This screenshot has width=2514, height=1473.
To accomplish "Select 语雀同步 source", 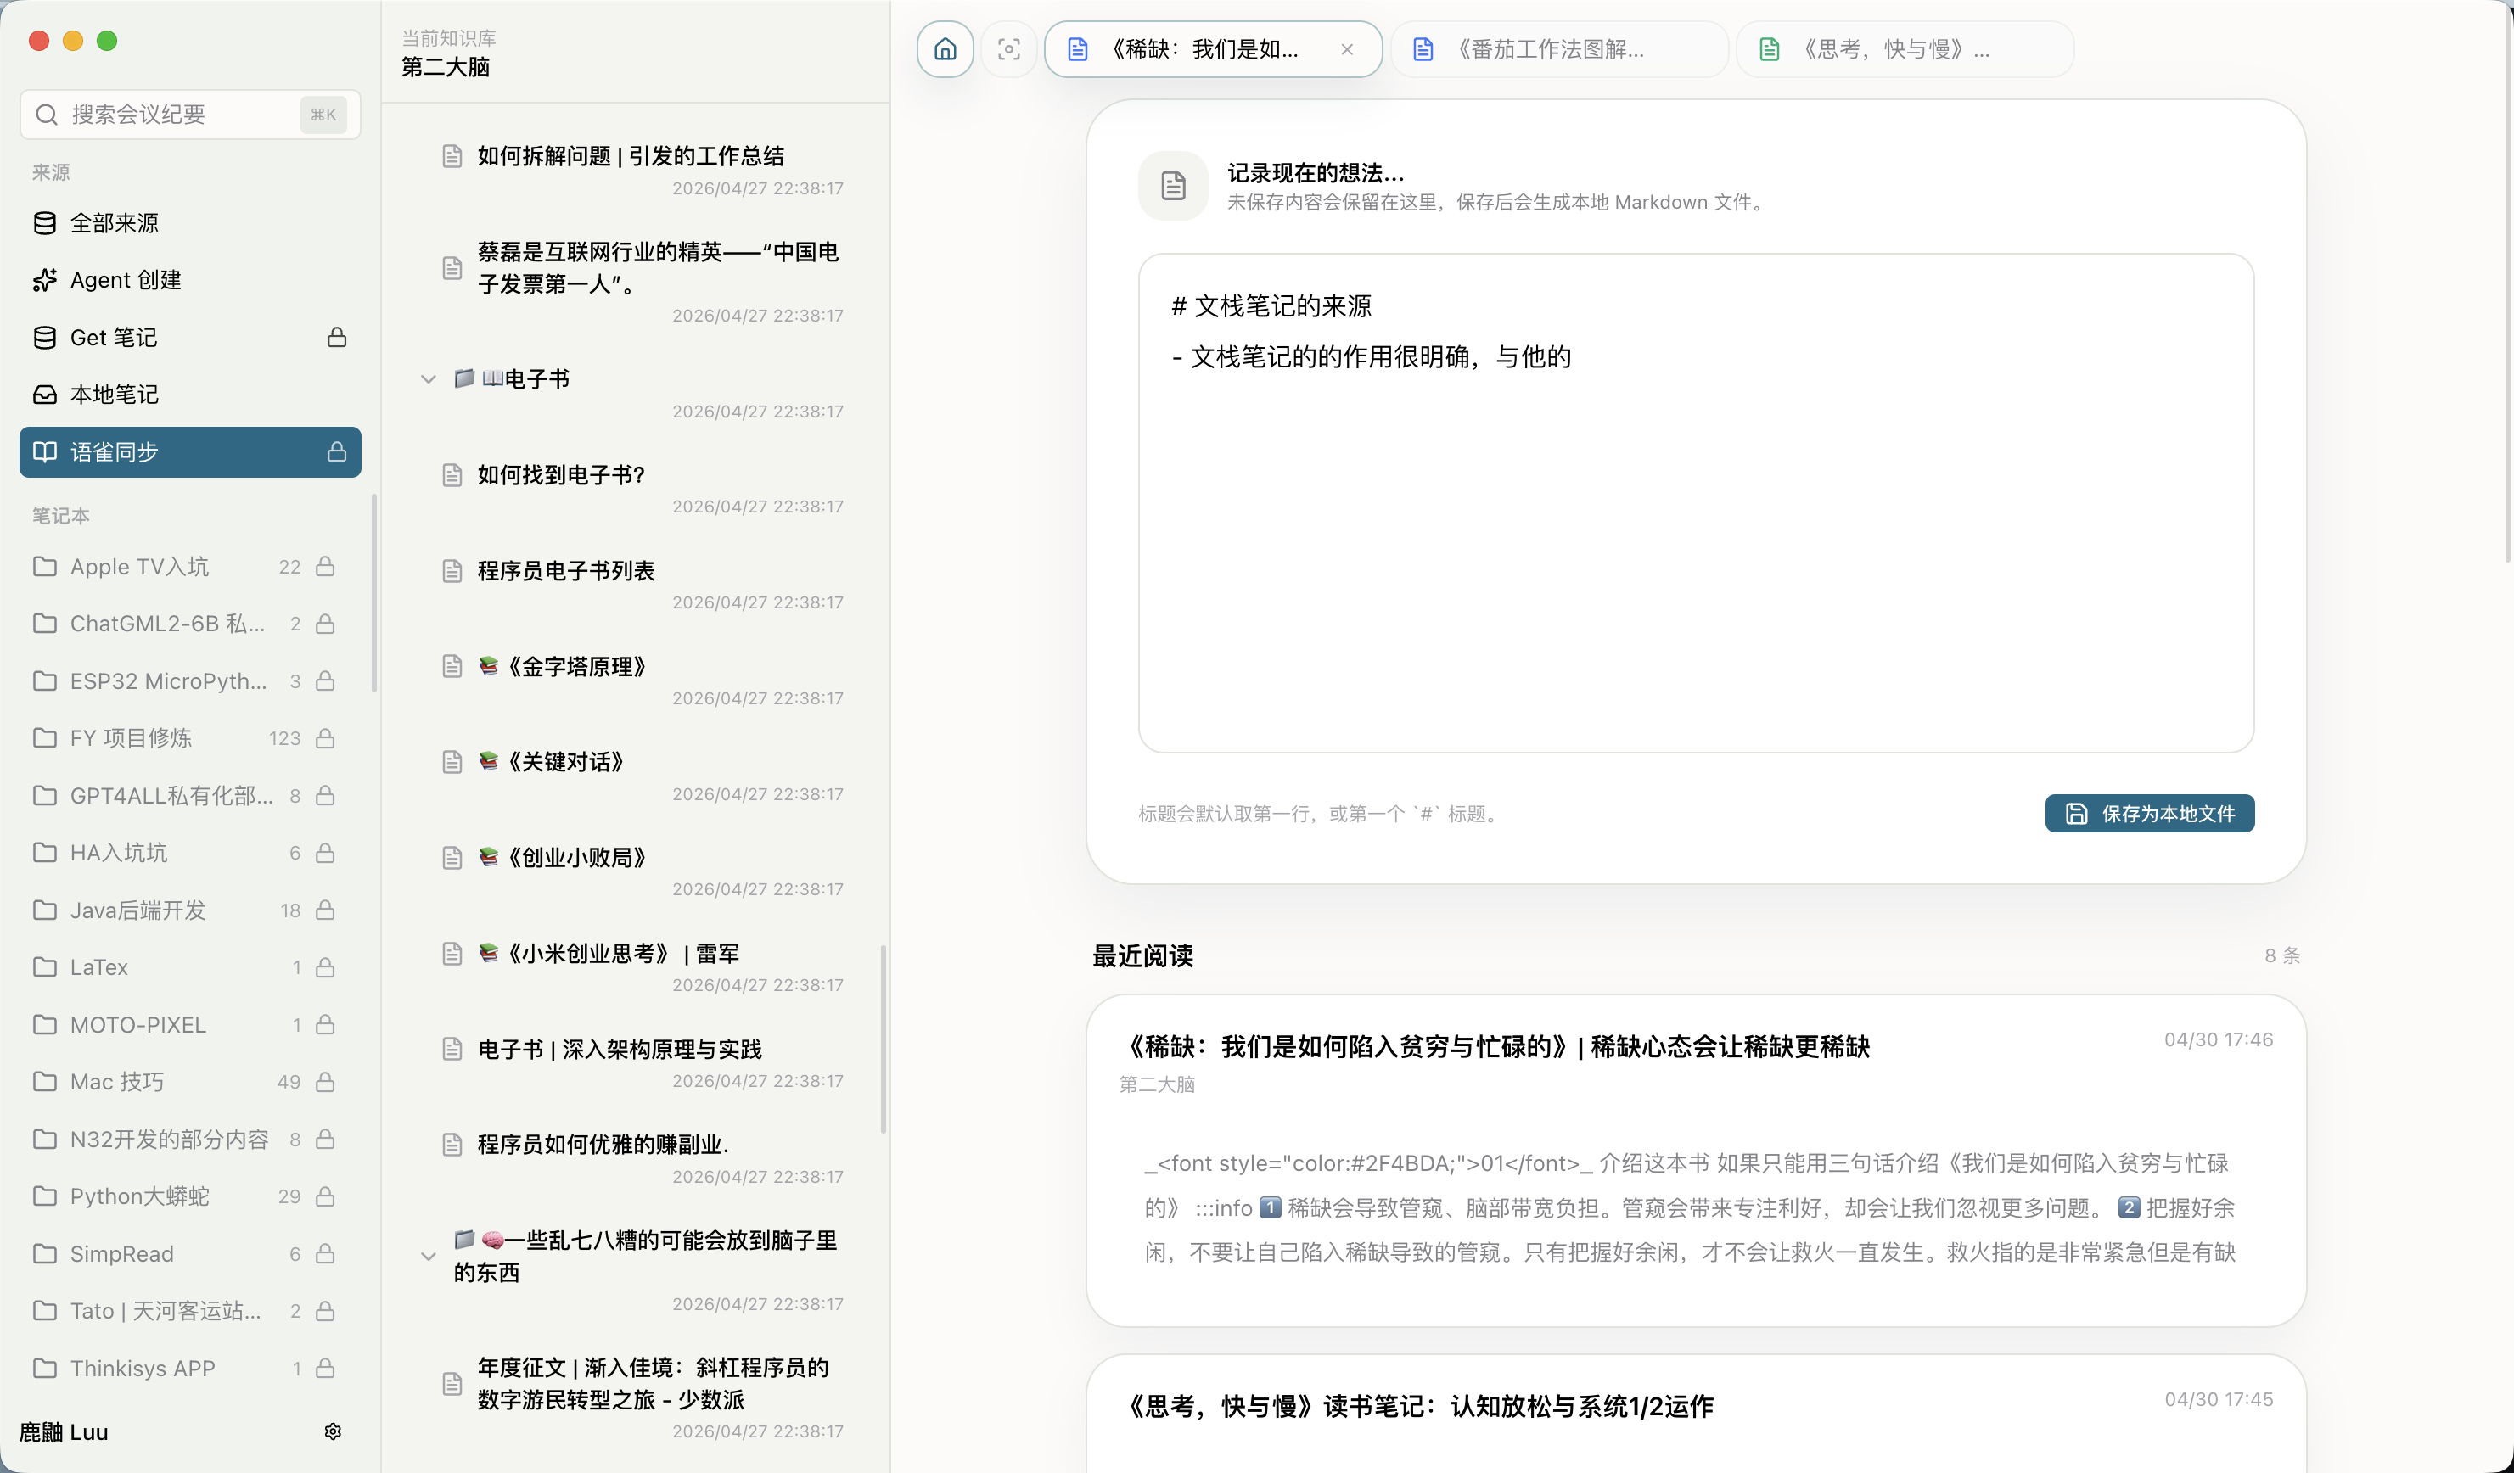I will coord(189,451).
